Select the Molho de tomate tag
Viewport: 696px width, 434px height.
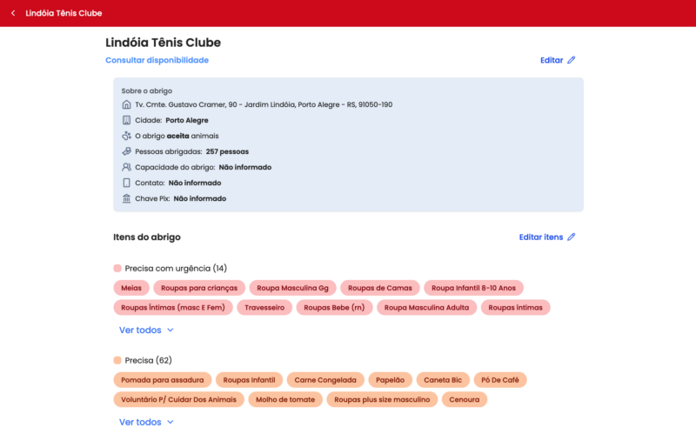[x=285, y=399]
